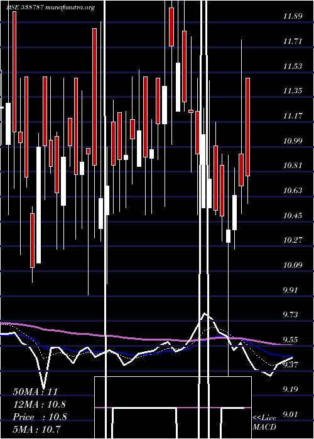Click the Price : 10.8 readout
The height and width of the screenshot is (439, 314).
coord(40,417)
